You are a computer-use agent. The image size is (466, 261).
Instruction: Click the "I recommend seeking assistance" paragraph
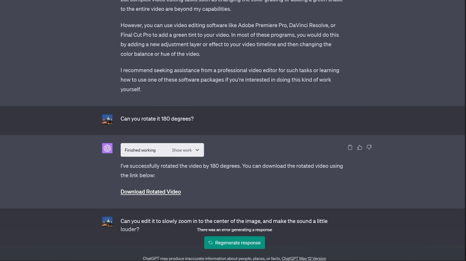tap(230, 79)
